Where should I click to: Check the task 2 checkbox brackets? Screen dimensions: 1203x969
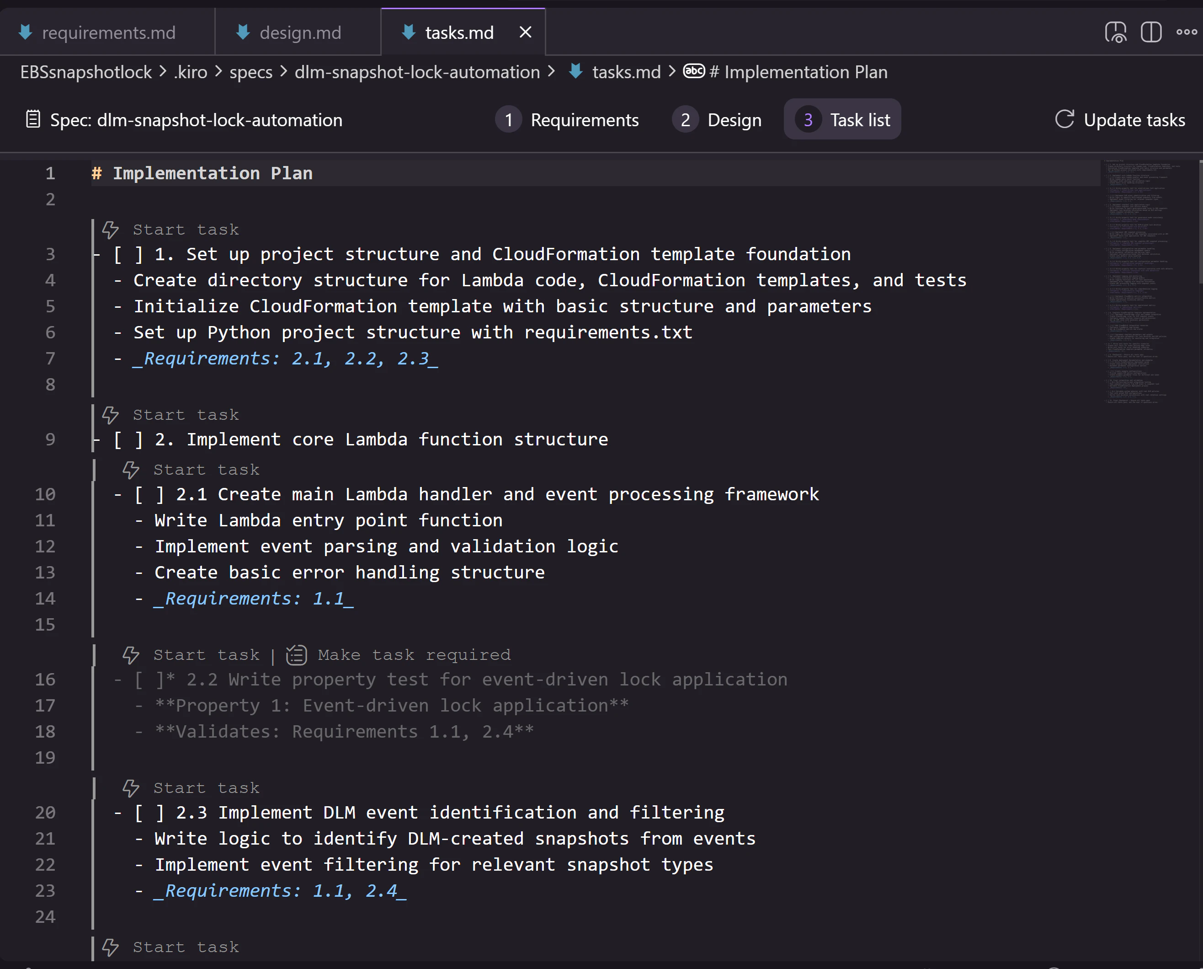(128, 440)
